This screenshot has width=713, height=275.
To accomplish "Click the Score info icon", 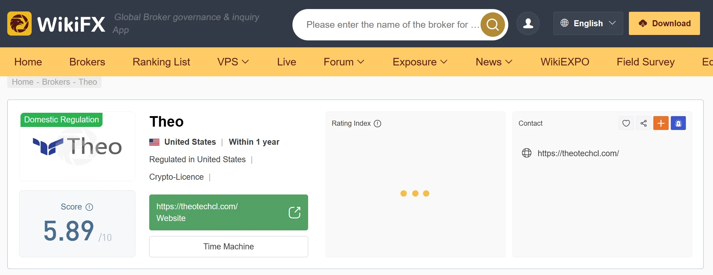I will point(89,207).
